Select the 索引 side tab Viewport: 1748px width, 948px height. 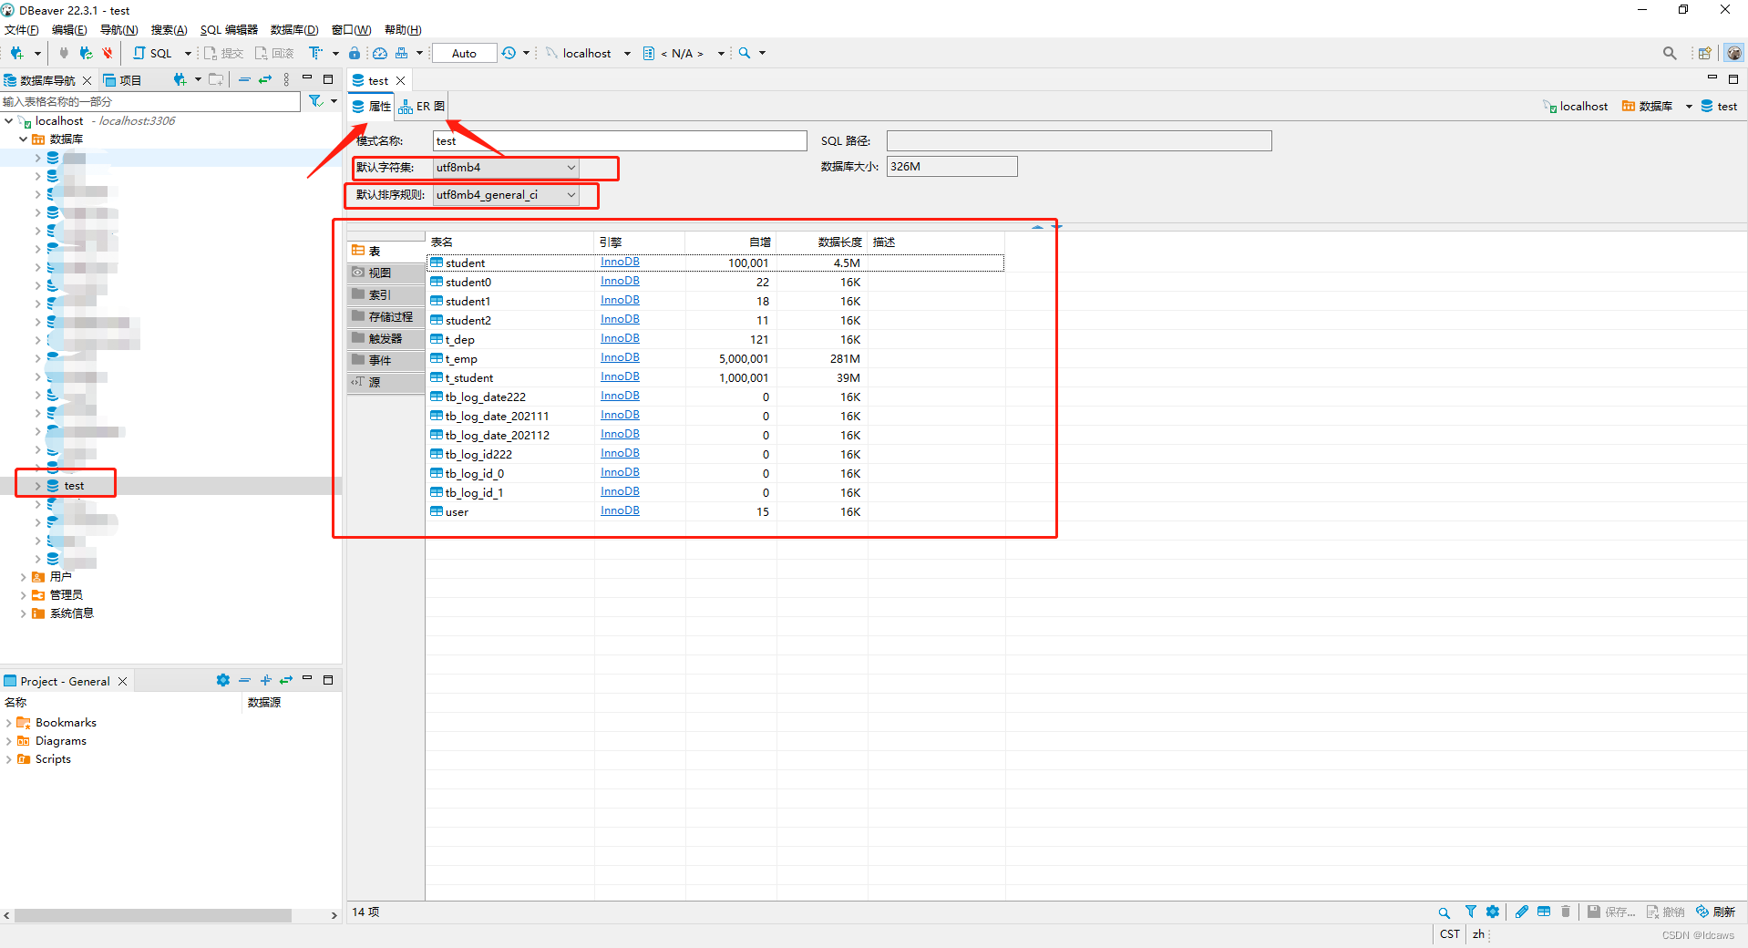pyautogui.click(x=386, y=294)
